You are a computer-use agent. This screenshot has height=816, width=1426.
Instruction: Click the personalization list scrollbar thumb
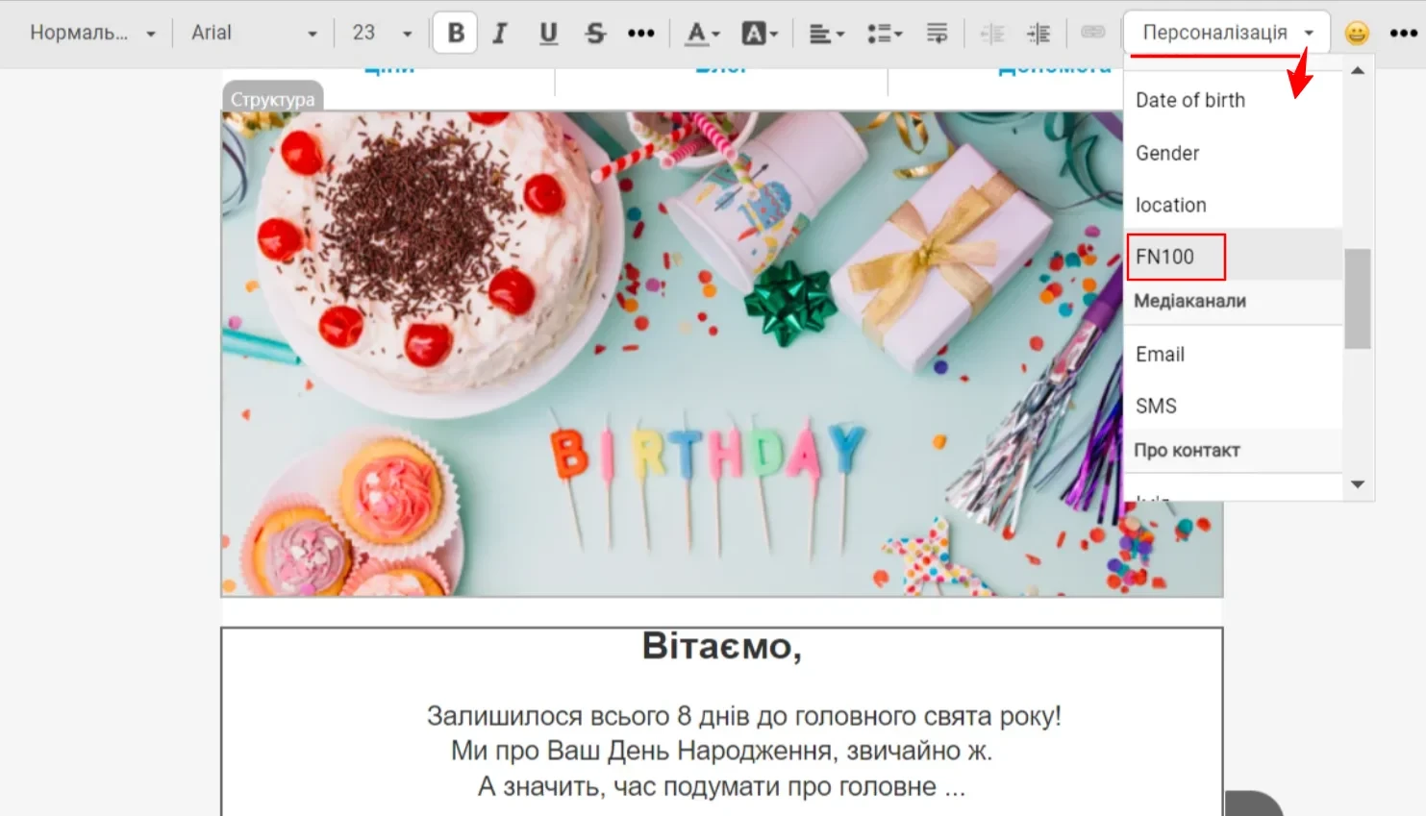click(1358, 298)
